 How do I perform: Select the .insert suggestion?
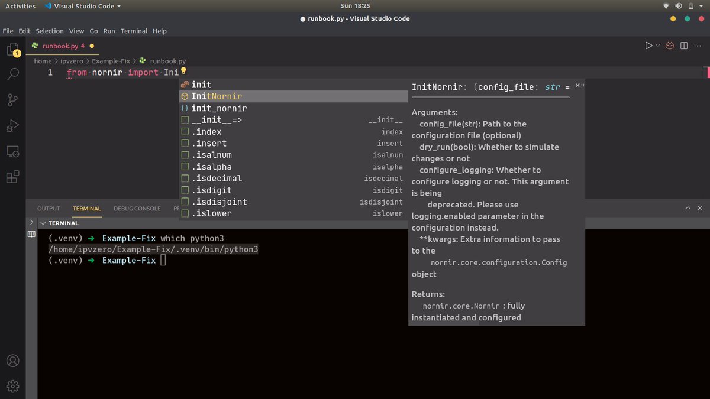click(293, 143)
